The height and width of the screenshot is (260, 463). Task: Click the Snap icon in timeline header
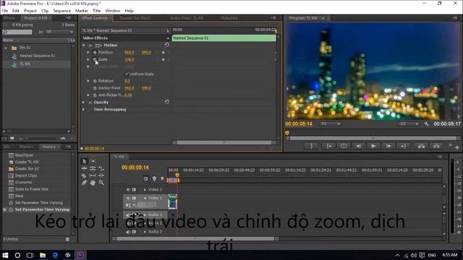(146, 178)
